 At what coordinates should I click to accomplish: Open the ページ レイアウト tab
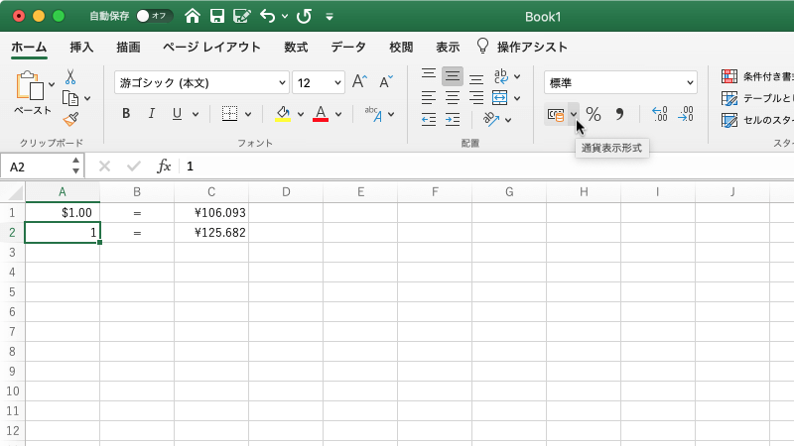[211, 47]
